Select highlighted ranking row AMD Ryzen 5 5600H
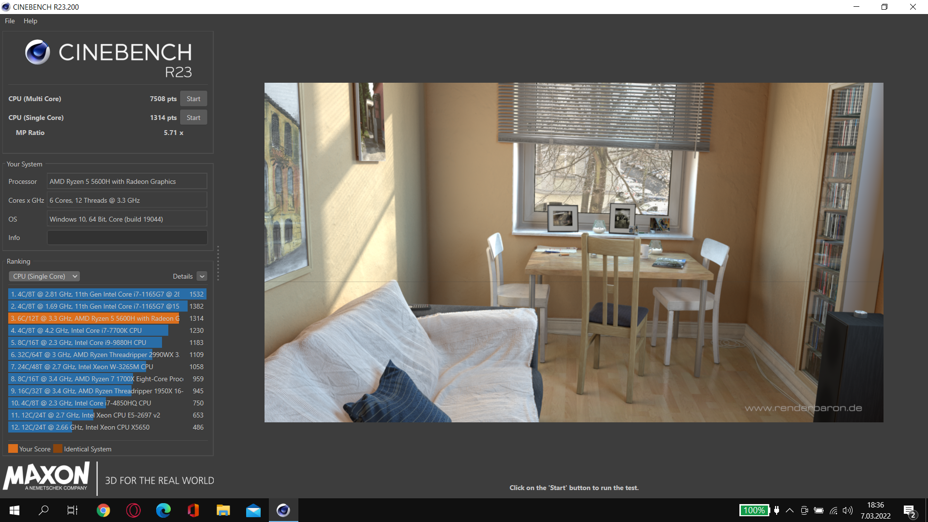The height and width of the screenshot is (522, 928). click(x=107, y=318)
